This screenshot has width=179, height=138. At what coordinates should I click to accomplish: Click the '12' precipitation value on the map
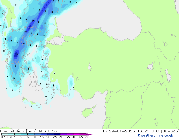pyautogui.click(x=25, y=32)
